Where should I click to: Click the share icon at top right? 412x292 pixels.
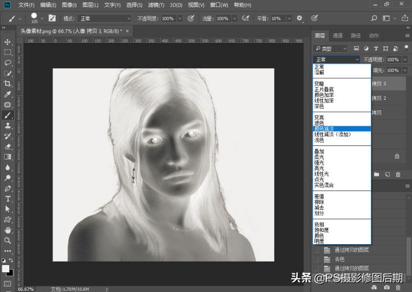pos(404,18)
